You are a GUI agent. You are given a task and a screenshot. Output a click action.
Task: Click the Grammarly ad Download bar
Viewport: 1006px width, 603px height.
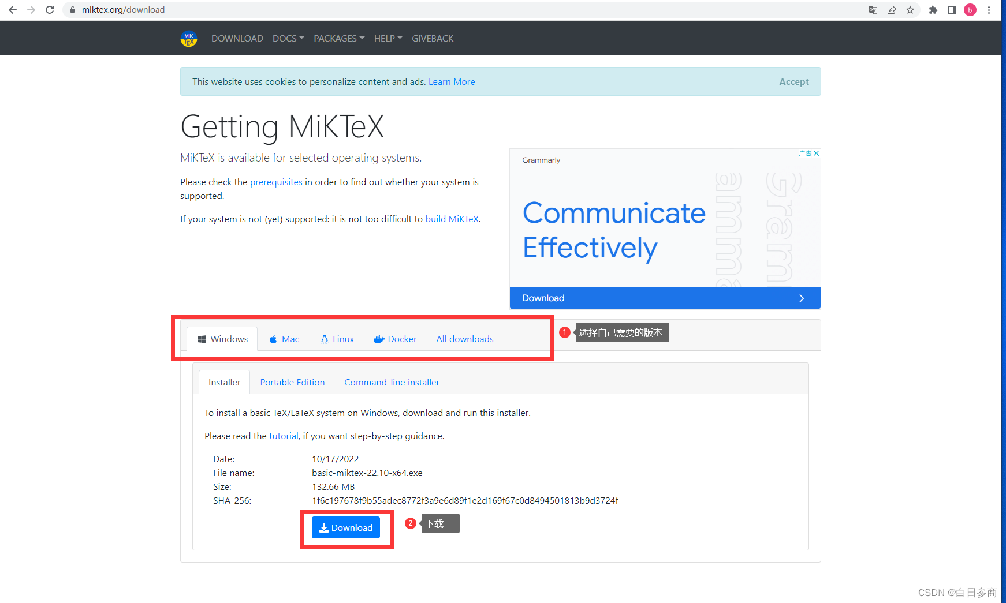coord(665,298)
